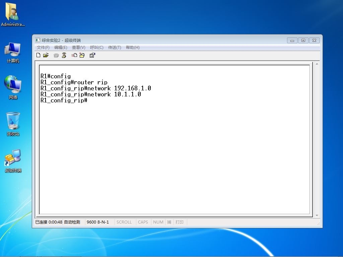Click the CAPS status indicator
Image resolution: width=343 pixels, height=257 pixels.
click(143, 222)
